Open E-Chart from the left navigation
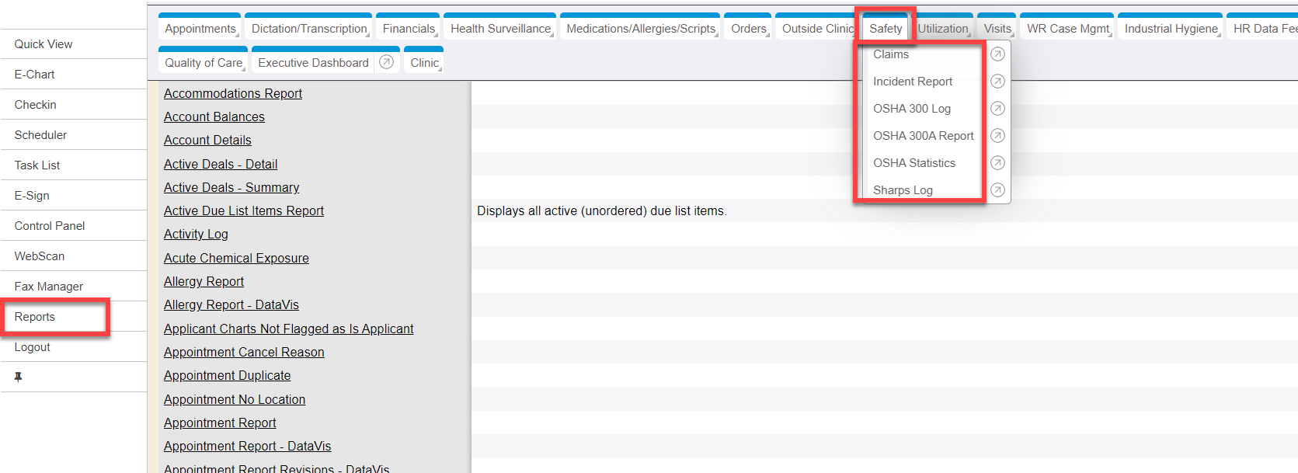 click(x=35, y=75)
